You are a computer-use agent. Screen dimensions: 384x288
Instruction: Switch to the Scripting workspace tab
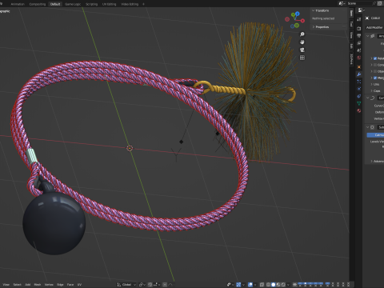point(91,4)
